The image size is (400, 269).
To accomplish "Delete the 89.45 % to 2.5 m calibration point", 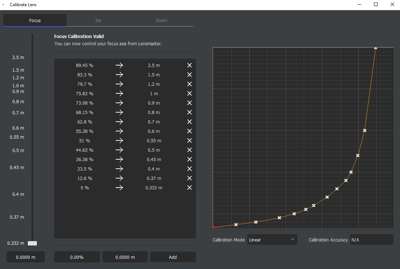I will click(189, 66).
